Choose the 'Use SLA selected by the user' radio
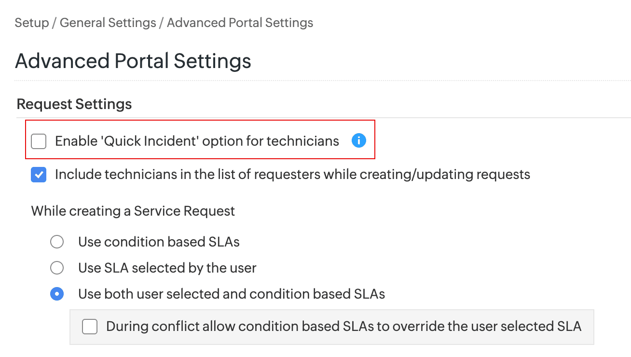 [57, 268]
